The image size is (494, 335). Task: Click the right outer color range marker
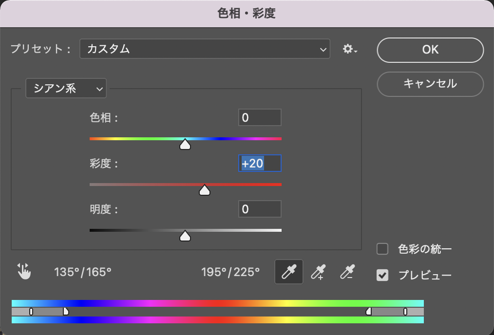[405, 312]
